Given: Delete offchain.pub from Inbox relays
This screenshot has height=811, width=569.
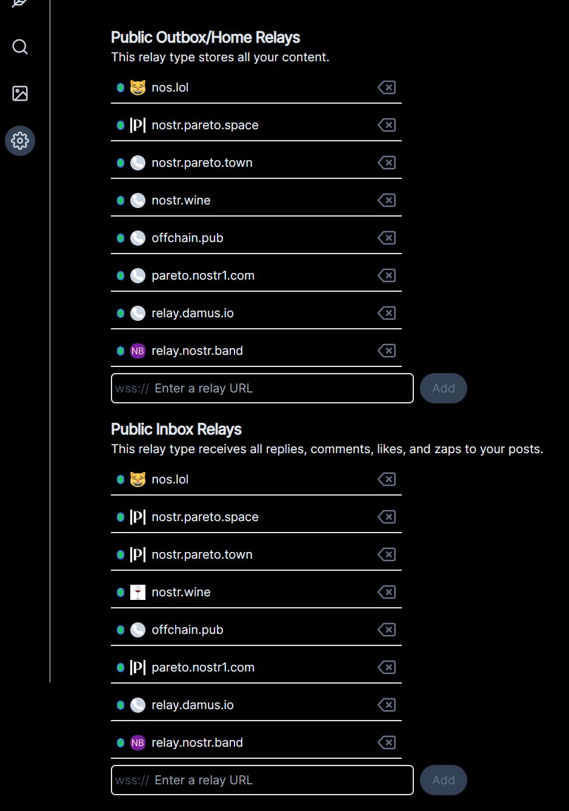Looking at the screenshot, I should click(x=387, y=630).
